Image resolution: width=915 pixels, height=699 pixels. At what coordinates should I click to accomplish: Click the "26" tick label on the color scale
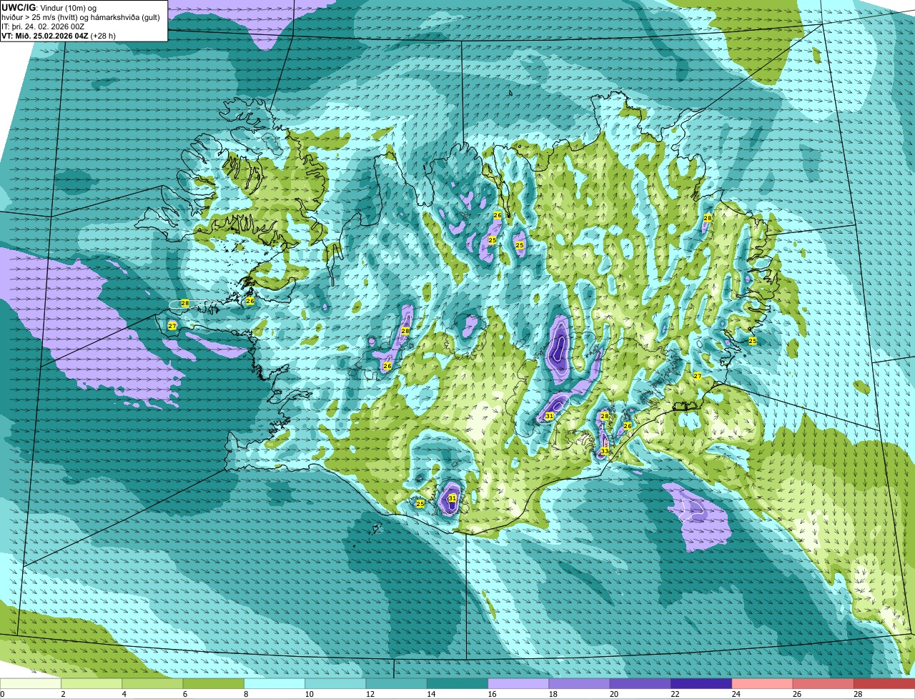(x=796, y=694)
